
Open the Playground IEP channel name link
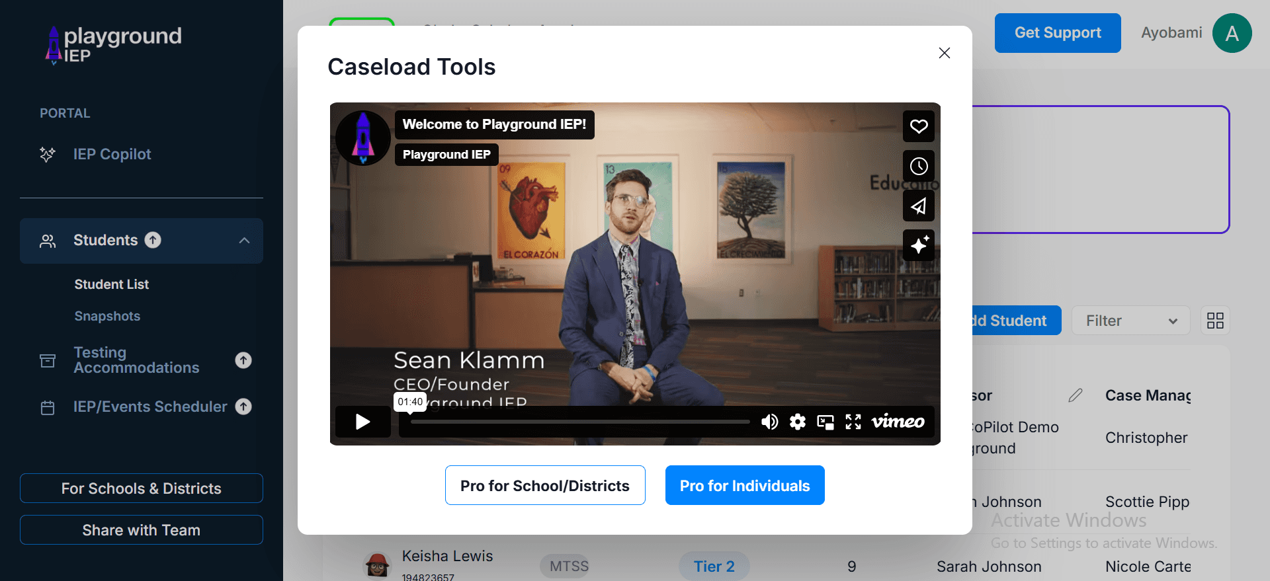(x=446, y=155)
